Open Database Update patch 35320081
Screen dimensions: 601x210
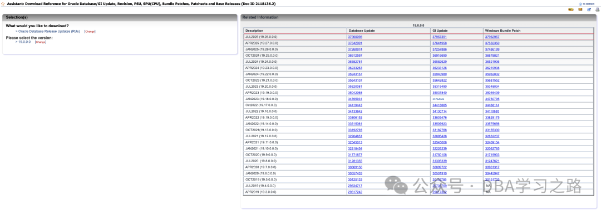click(x=355, y=86)
